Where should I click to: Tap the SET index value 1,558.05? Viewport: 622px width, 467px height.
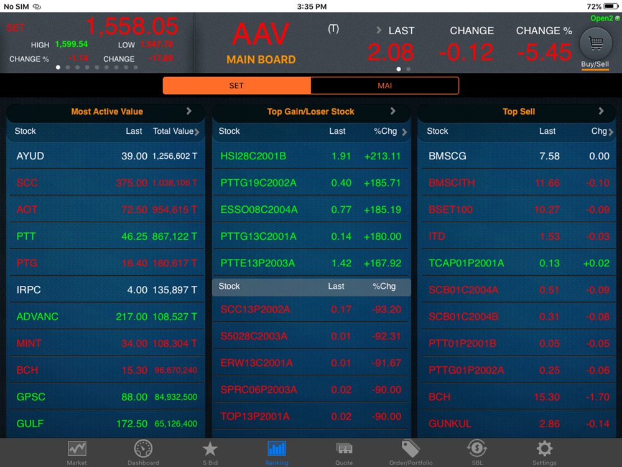(x=132, y=27)
